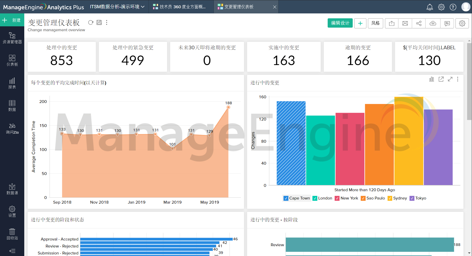This screenshot has width=472, height=256.
Task: Open 进行中的变更 widget more options dots
Action: click(458, 79)
